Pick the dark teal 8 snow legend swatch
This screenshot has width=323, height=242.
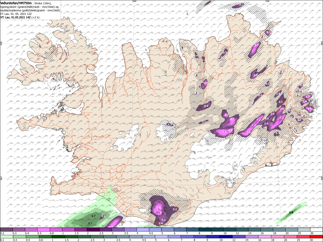coord(205,229)
